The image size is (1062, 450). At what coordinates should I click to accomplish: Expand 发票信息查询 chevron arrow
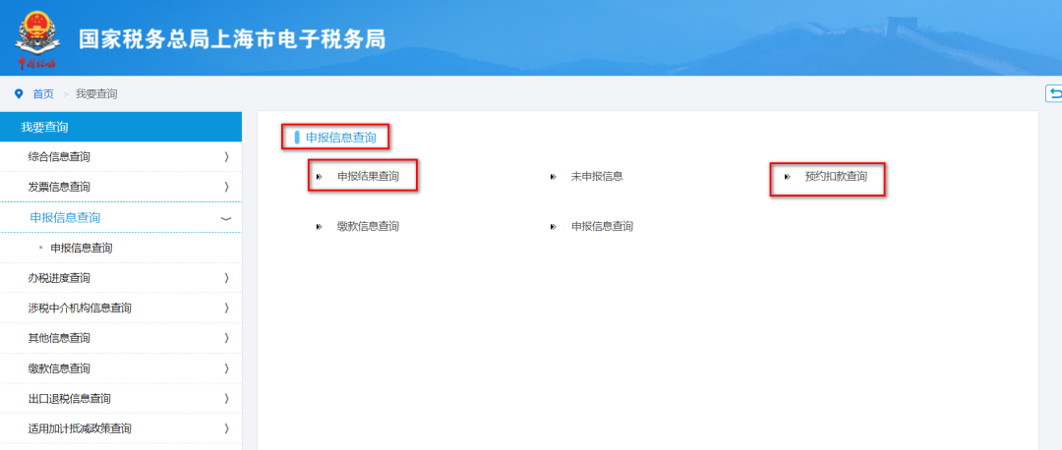pyautogui.click(x=226, y=187)
